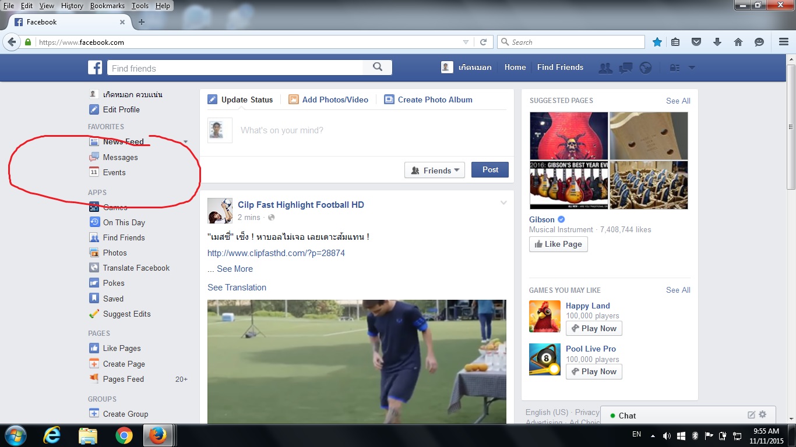
Task: Open the friend requests icon
Action: tap(605, 68)
